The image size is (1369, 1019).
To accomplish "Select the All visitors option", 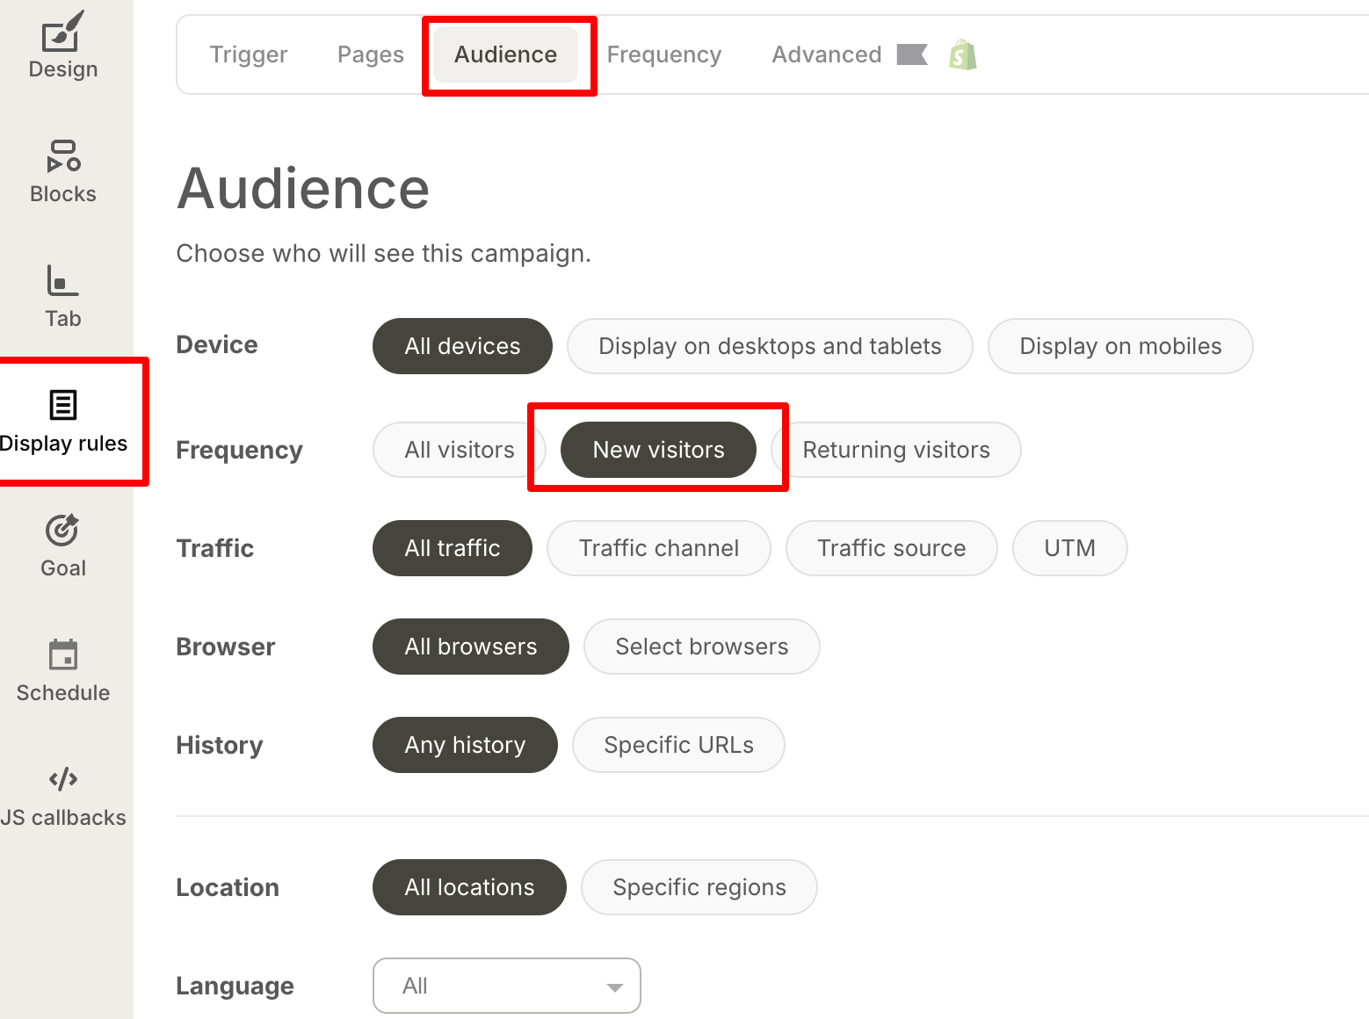I will click(x=459, y=450).
